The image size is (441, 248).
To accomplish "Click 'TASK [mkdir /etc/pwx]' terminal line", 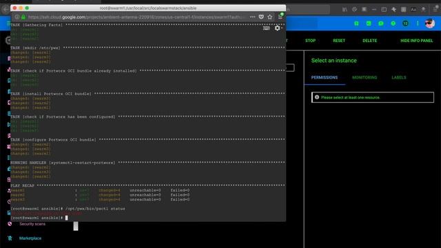I will coord(35,48).
